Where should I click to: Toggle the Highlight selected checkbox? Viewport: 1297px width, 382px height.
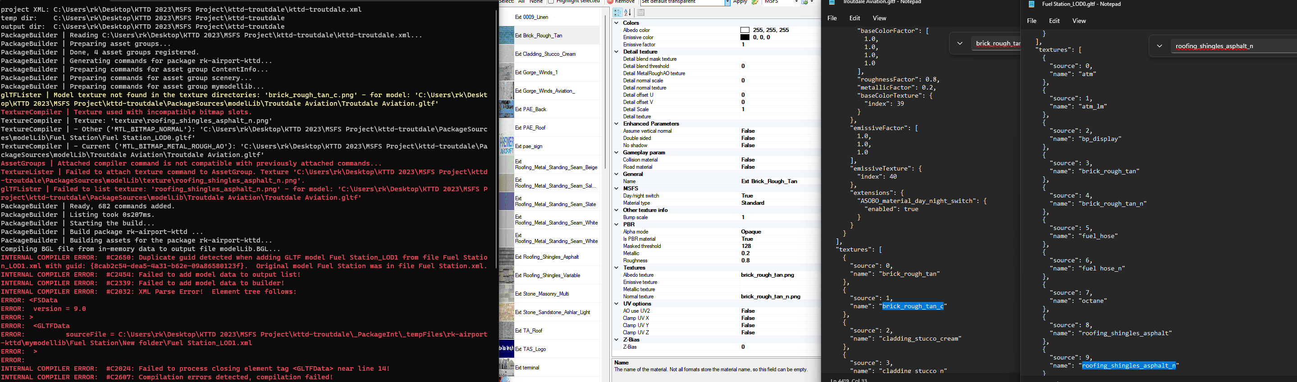point(551,2)
